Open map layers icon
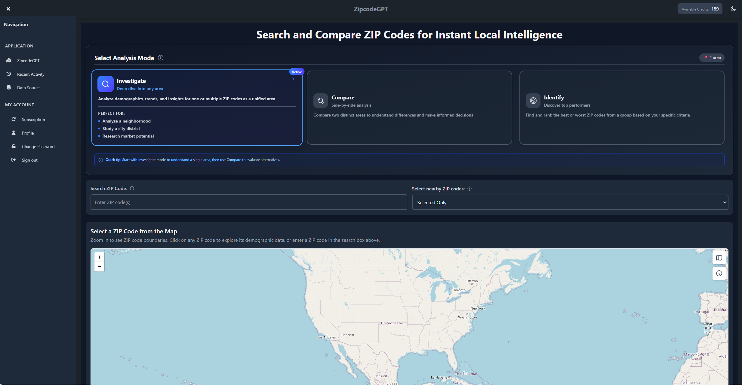The width and height of the screenshot is (742, 385). (x=719, y=258)
